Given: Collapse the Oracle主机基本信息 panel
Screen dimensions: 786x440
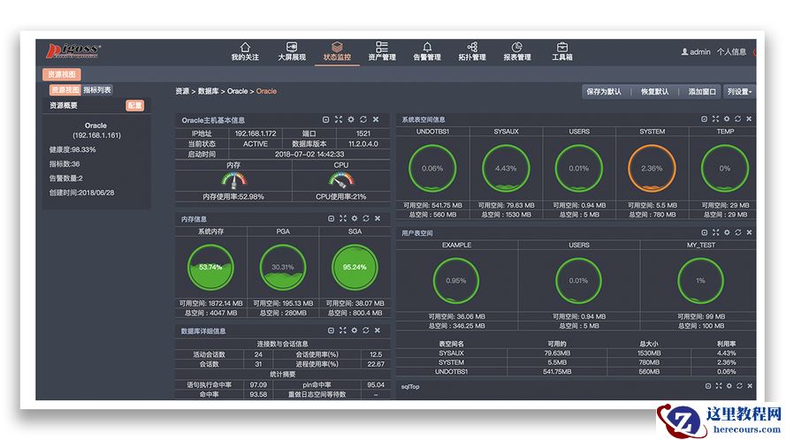Looking at the screenshot, I should (x=326, y=120).
